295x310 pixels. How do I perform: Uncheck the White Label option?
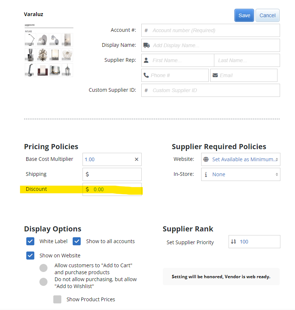30,241
